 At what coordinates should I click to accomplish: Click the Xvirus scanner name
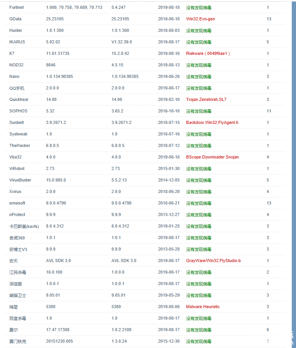pos(15,191)
